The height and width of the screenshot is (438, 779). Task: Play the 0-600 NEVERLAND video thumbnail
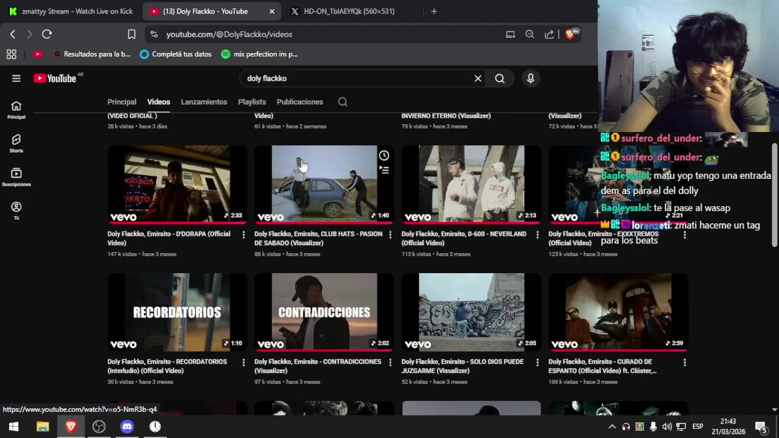(471, 184)
